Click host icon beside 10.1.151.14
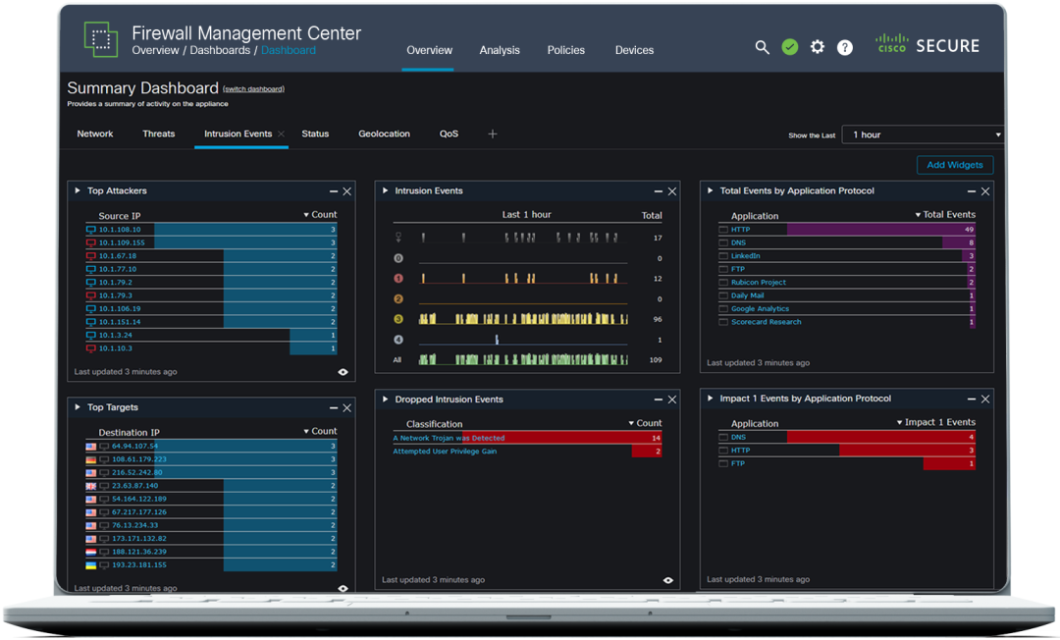The height and width of the screenshot is (640, 1060). point(90,322)
